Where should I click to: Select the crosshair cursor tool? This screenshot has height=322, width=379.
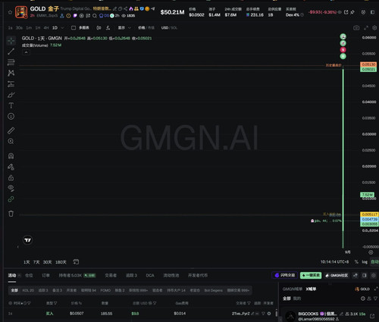[11, 40]
